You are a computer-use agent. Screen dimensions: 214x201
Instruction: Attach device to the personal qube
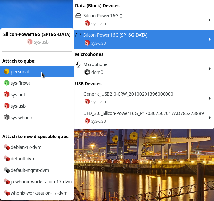[37, 72]
